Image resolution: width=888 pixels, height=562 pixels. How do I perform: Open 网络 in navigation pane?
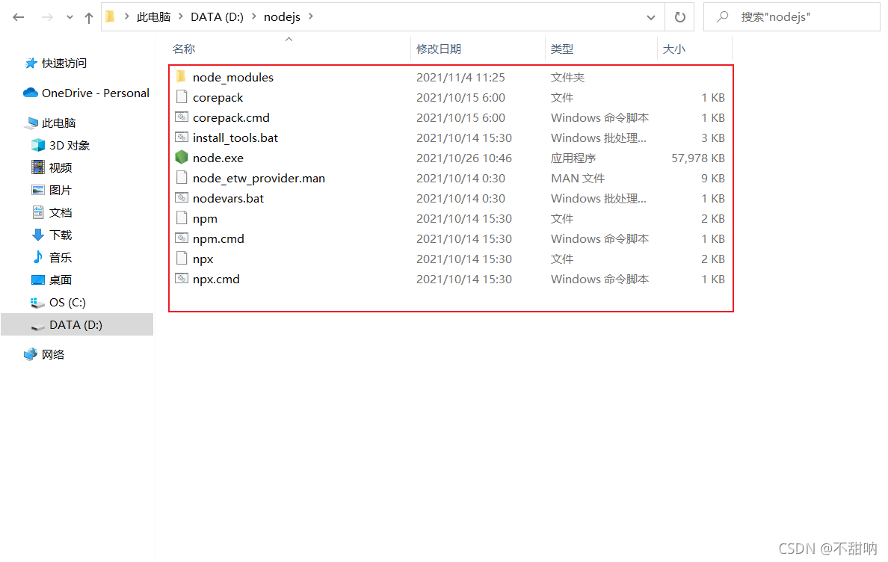coord(52,354)
